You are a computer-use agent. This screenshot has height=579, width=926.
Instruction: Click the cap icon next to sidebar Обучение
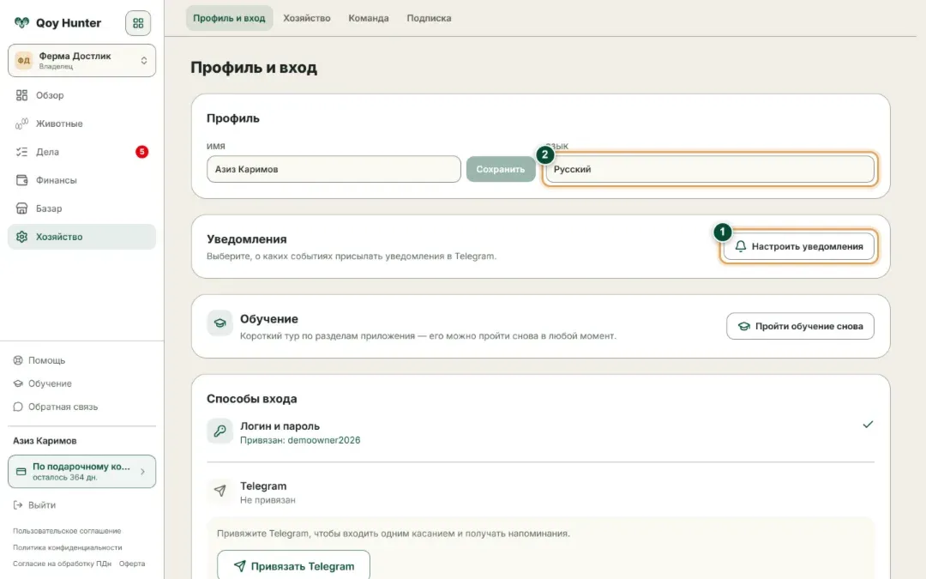coord(18,383)
